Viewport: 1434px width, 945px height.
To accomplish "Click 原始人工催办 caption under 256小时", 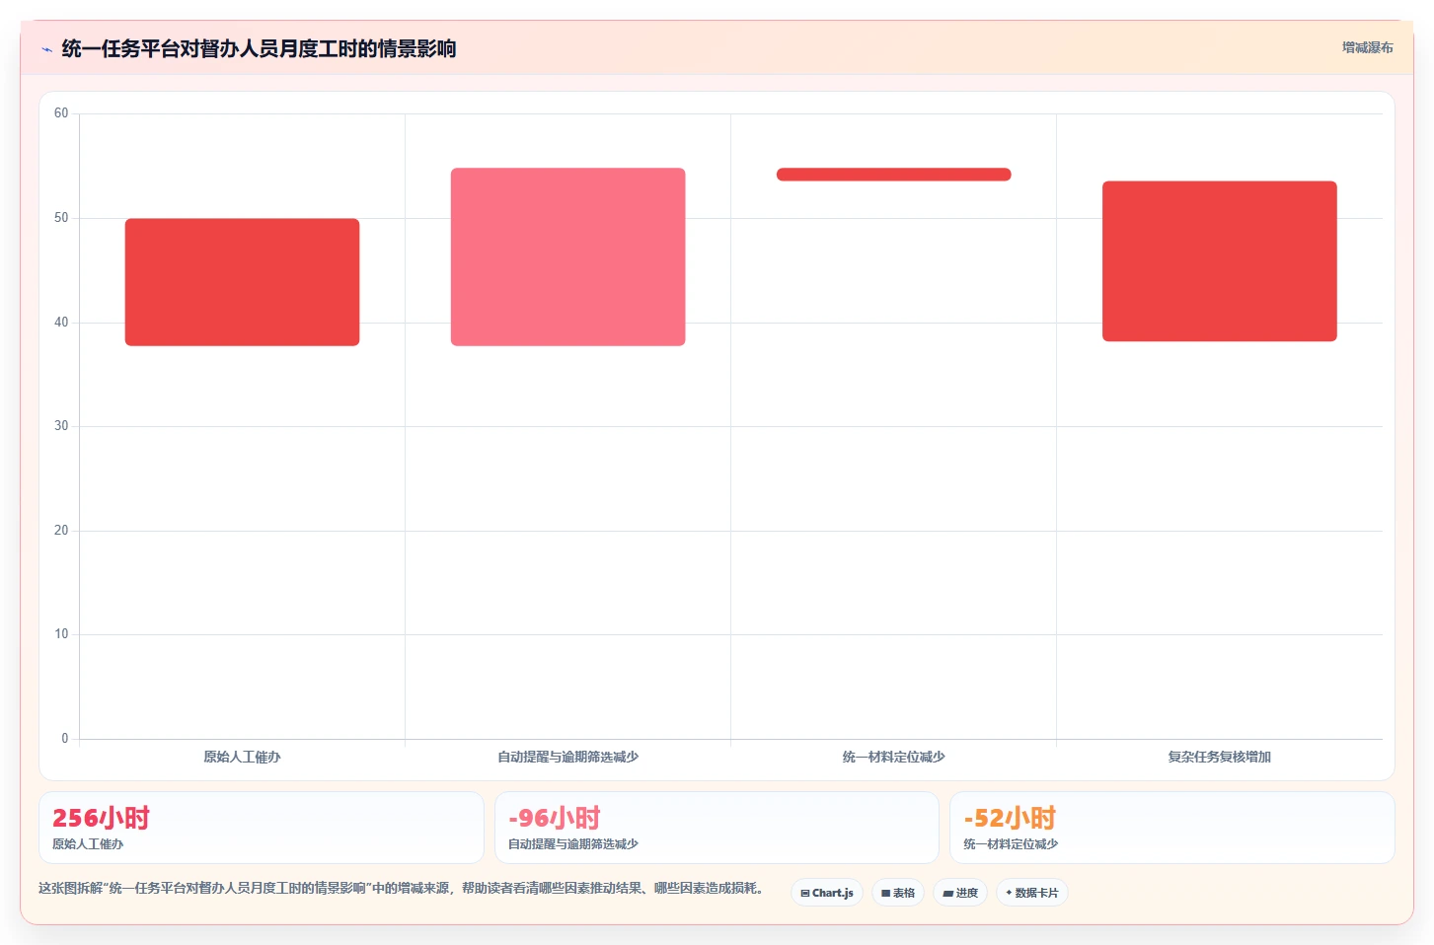I will (x=88, y=844).
